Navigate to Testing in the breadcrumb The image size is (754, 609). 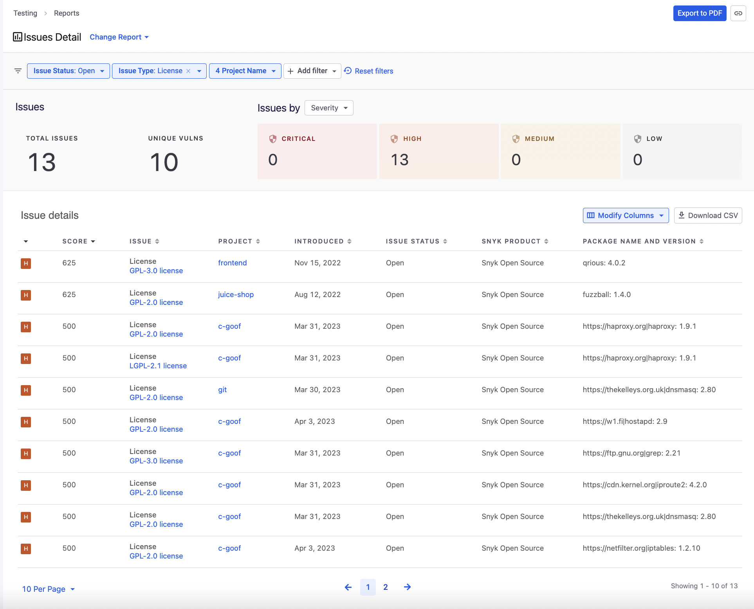25,13
